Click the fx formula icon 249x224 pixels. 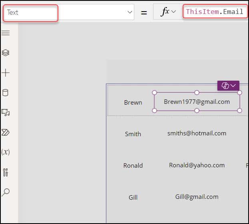[165, 12]
